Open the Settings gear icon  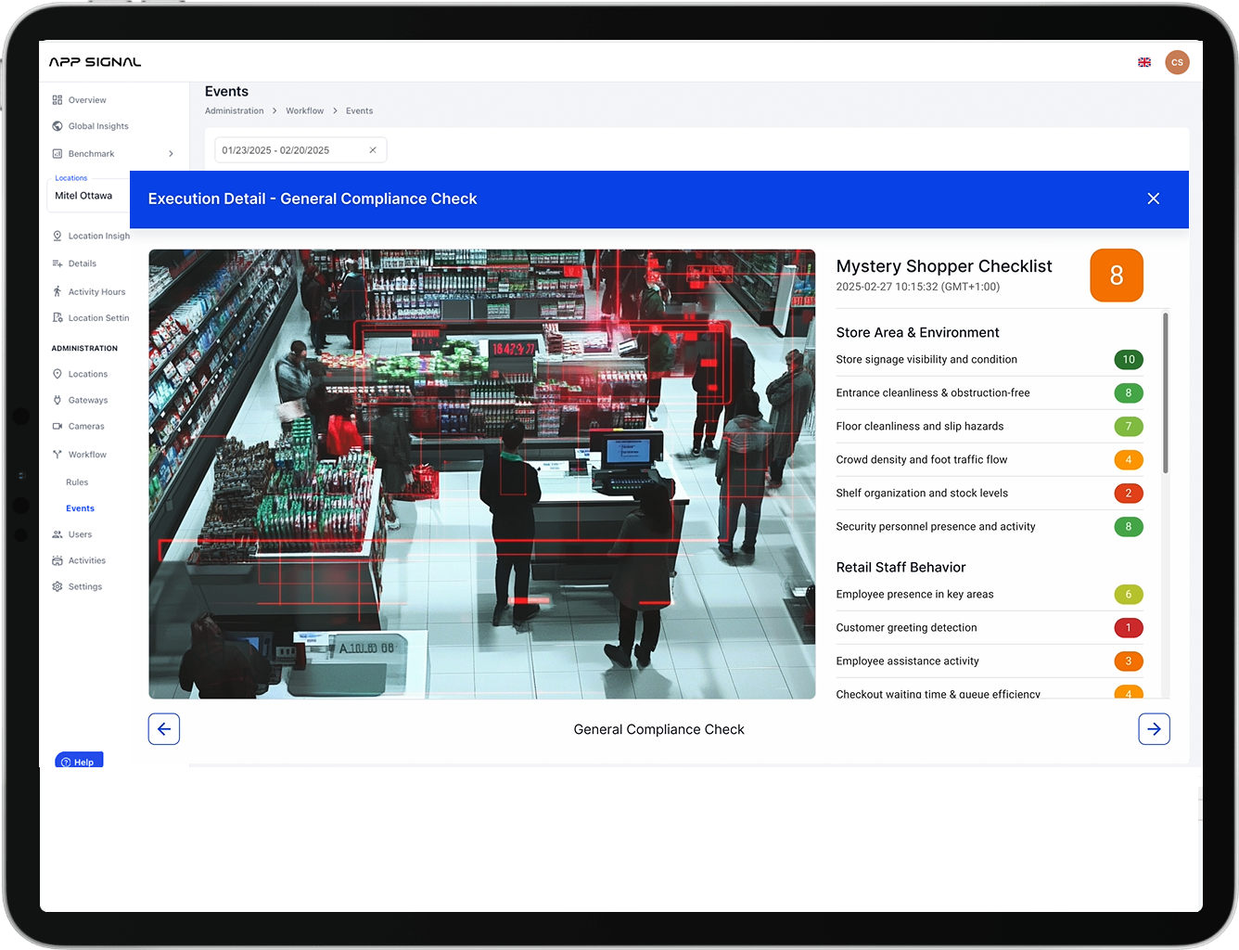57,587
